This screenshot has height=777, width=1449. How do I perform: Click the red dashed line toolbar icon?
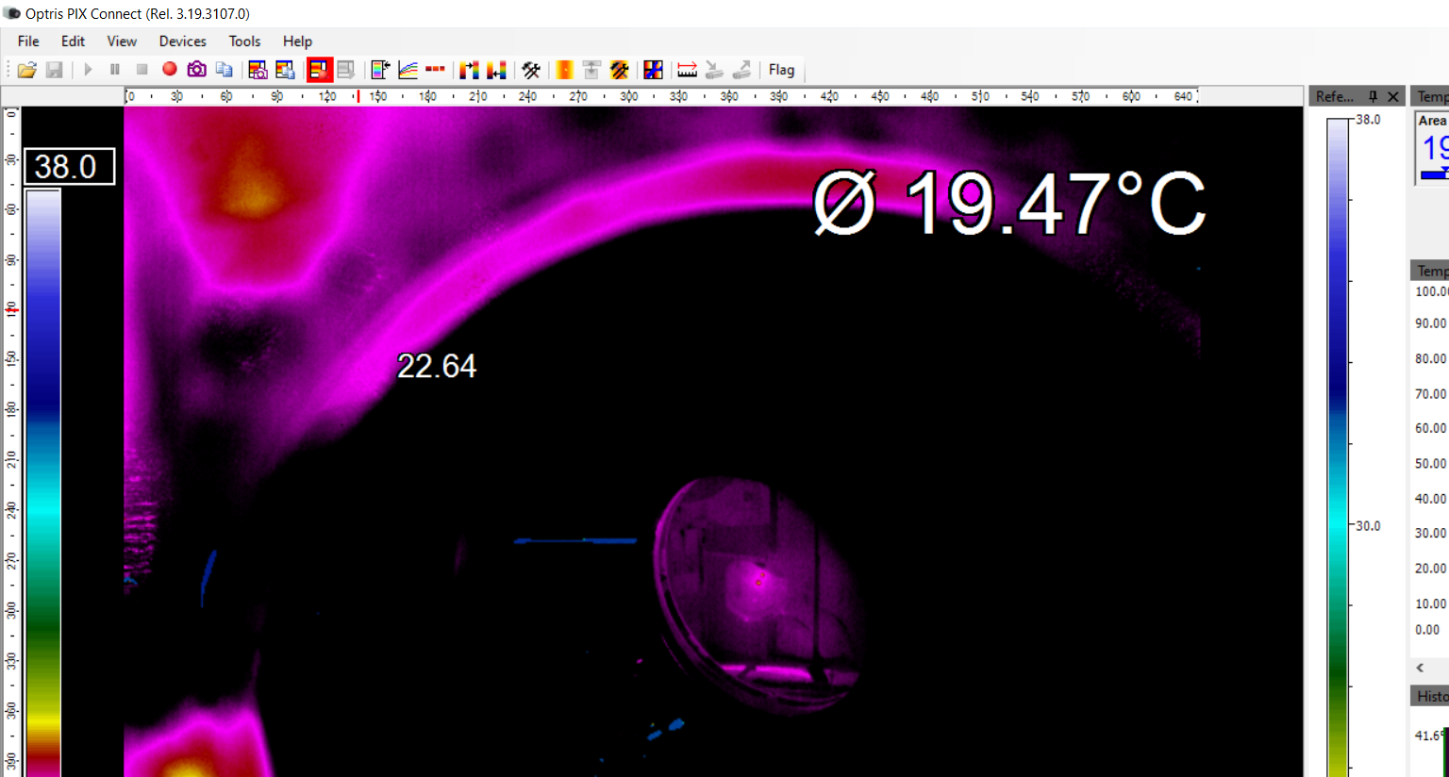point(435,70)
